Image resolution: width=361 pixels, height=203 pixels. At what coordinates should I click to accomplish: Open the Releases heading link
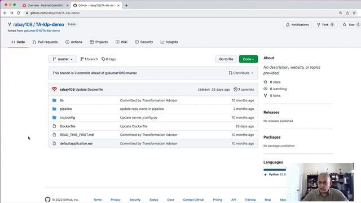coord(271,112)
